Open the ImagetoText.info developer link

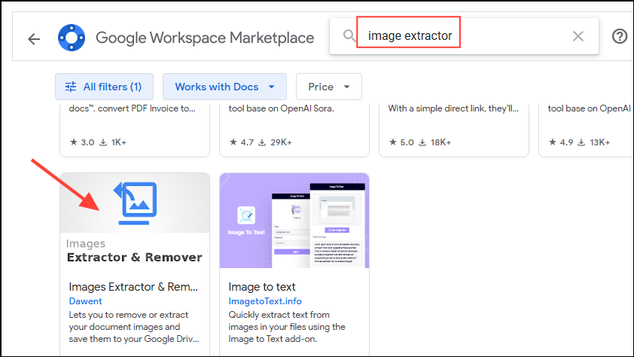coord(265,301)
